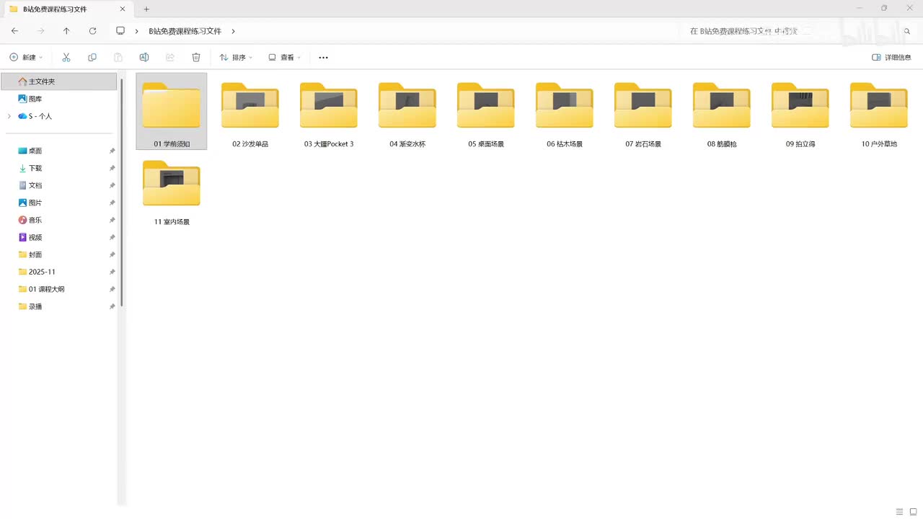The image size is (923, 519).
Task: Copy the selected item via toolbar
Action: pos(92,57)
